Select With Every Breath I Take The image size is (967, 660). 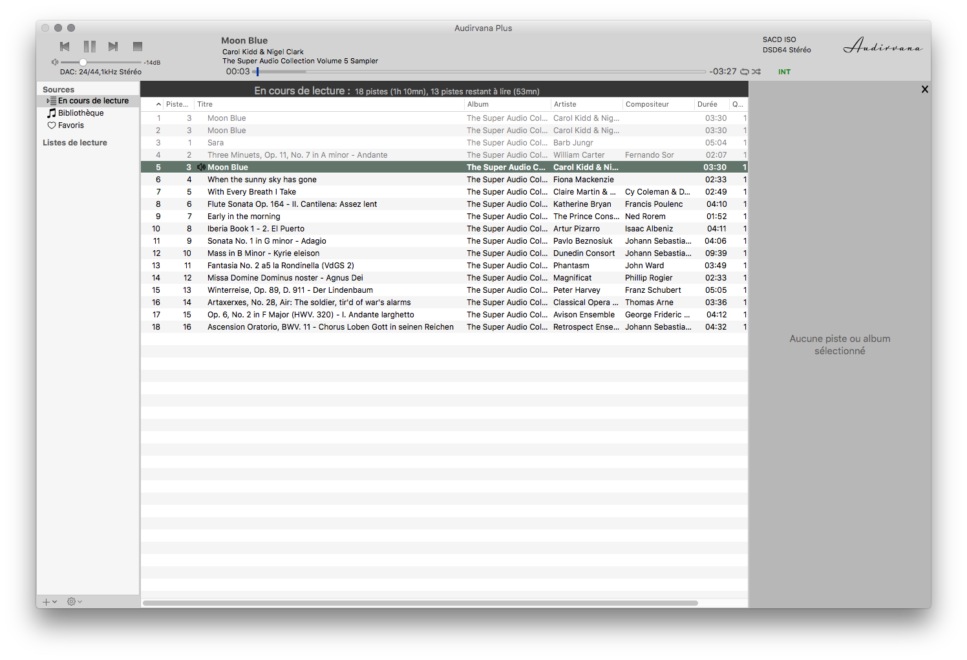tap(444, 192)
